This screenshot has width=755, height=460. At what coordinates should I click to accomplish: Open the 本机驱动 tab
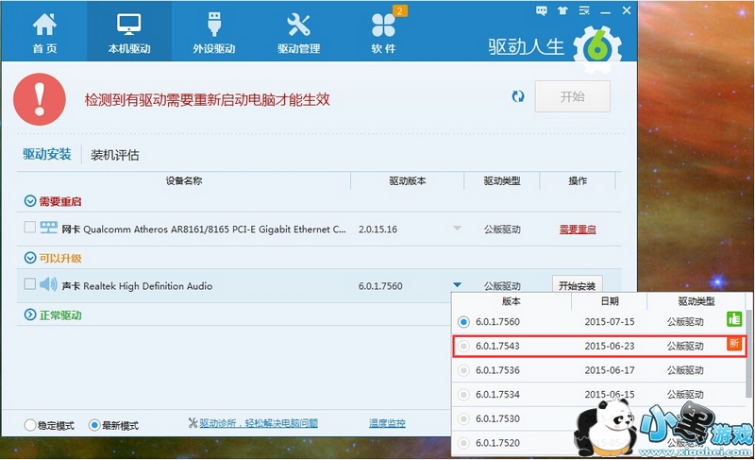(129, 32)
